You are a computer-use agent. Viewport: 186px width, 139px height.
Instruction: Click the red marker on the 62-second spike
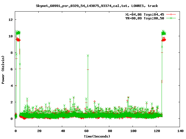coord(88,69)
